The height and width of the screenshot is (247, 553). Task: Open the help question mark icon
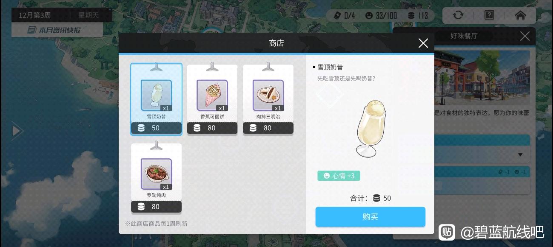(489, 15)
